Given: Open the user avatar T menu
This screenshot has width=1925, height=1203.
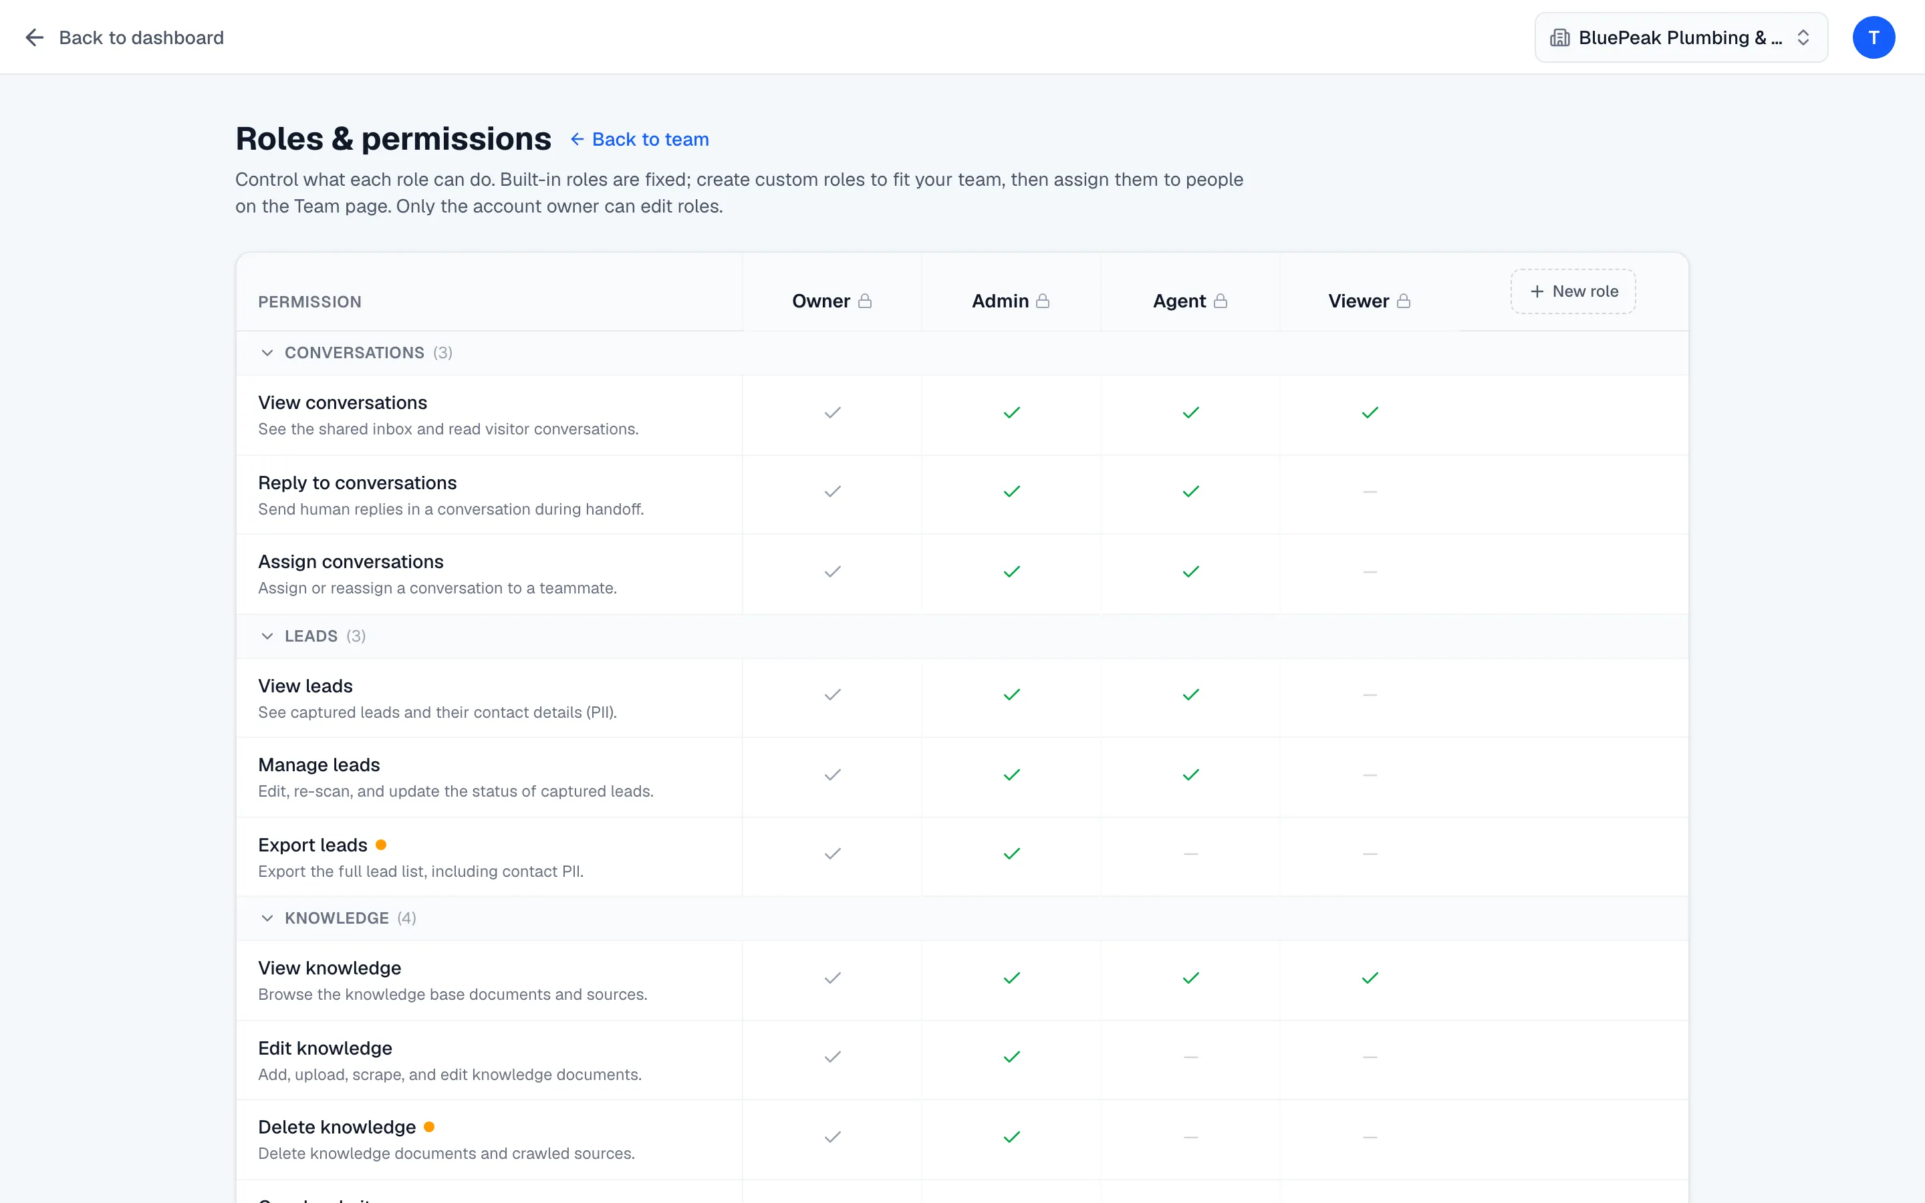Looking at the screenshot, I should [1874, 37].
